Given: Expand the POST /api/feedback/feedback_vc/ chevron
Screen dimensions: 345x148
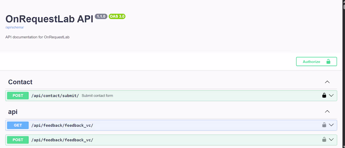Looking at the screenshot, I should pyautogui.click(x=332, y=140).
